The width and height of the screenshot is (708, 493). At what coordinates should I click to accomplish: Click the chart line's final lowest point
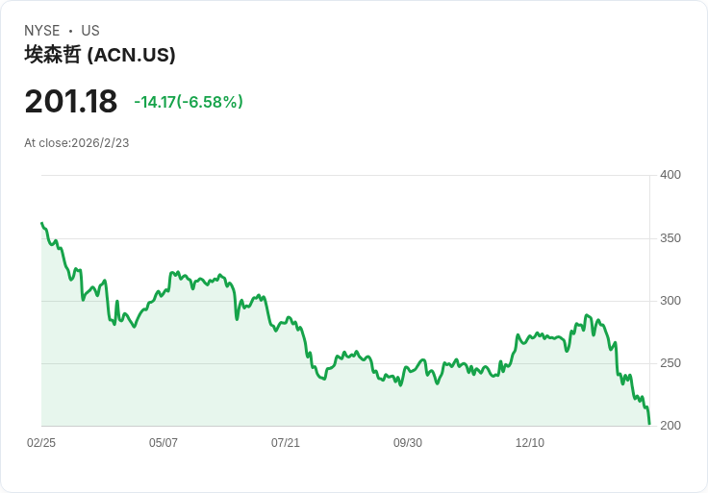tap(649, 423)
